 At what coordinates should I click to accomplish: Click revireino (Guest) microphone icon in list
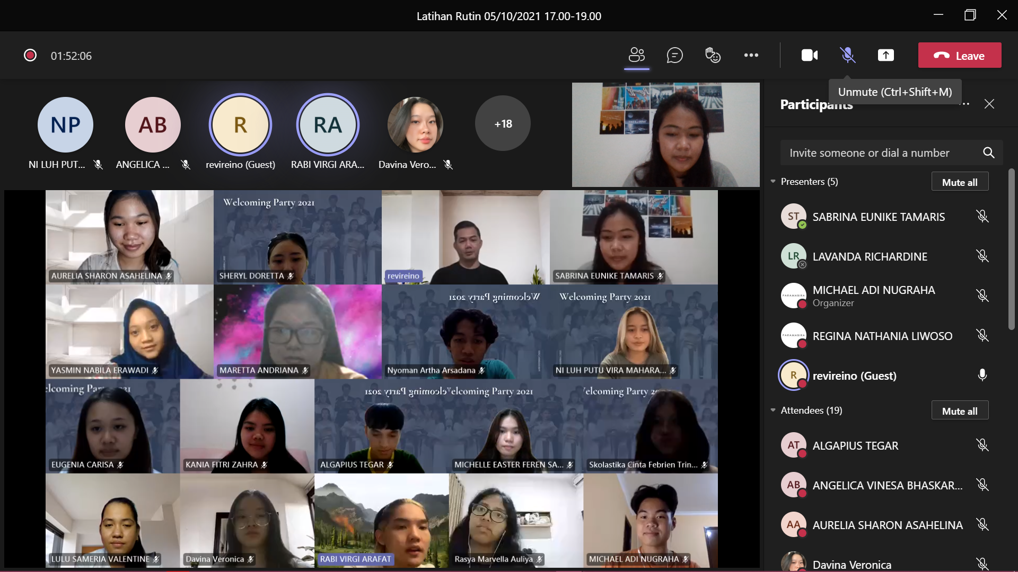pyautogui.click(x=982, y=375)
